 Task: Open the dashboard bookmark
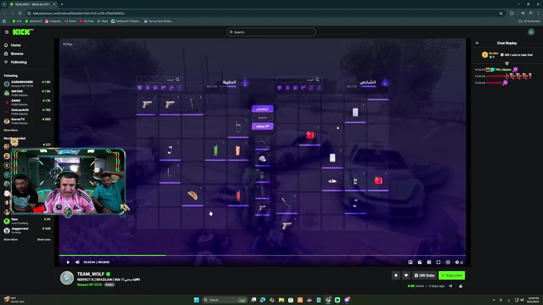(34, 21)
